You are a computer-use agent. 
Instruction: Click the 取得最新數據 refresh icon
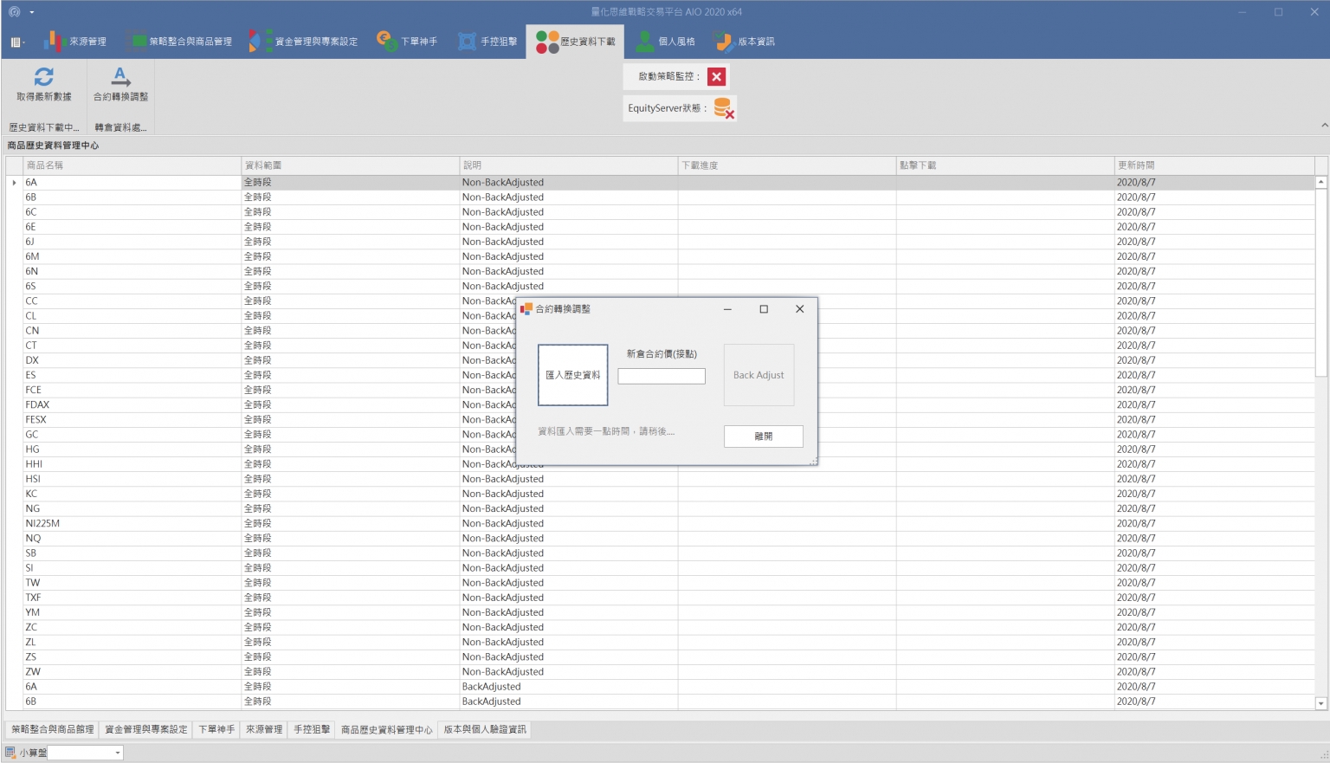[x=43, y=77]
